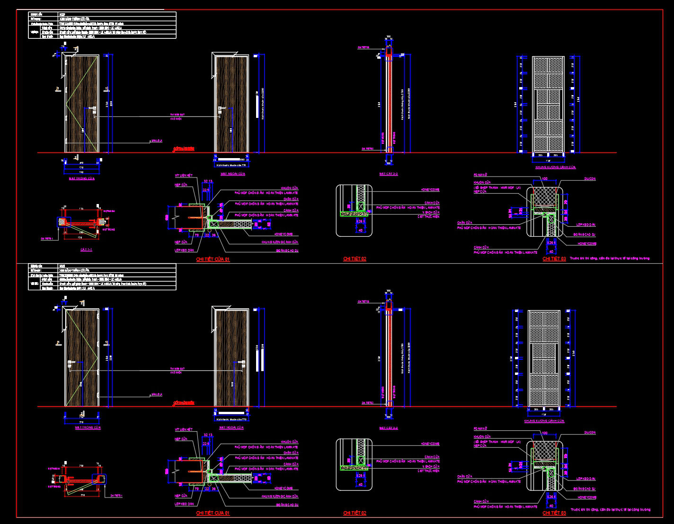Pick the lower sheet's outer-face door elevation
Image resolution: width=674 pixels, height=524 pixels.
click(231, 357)
